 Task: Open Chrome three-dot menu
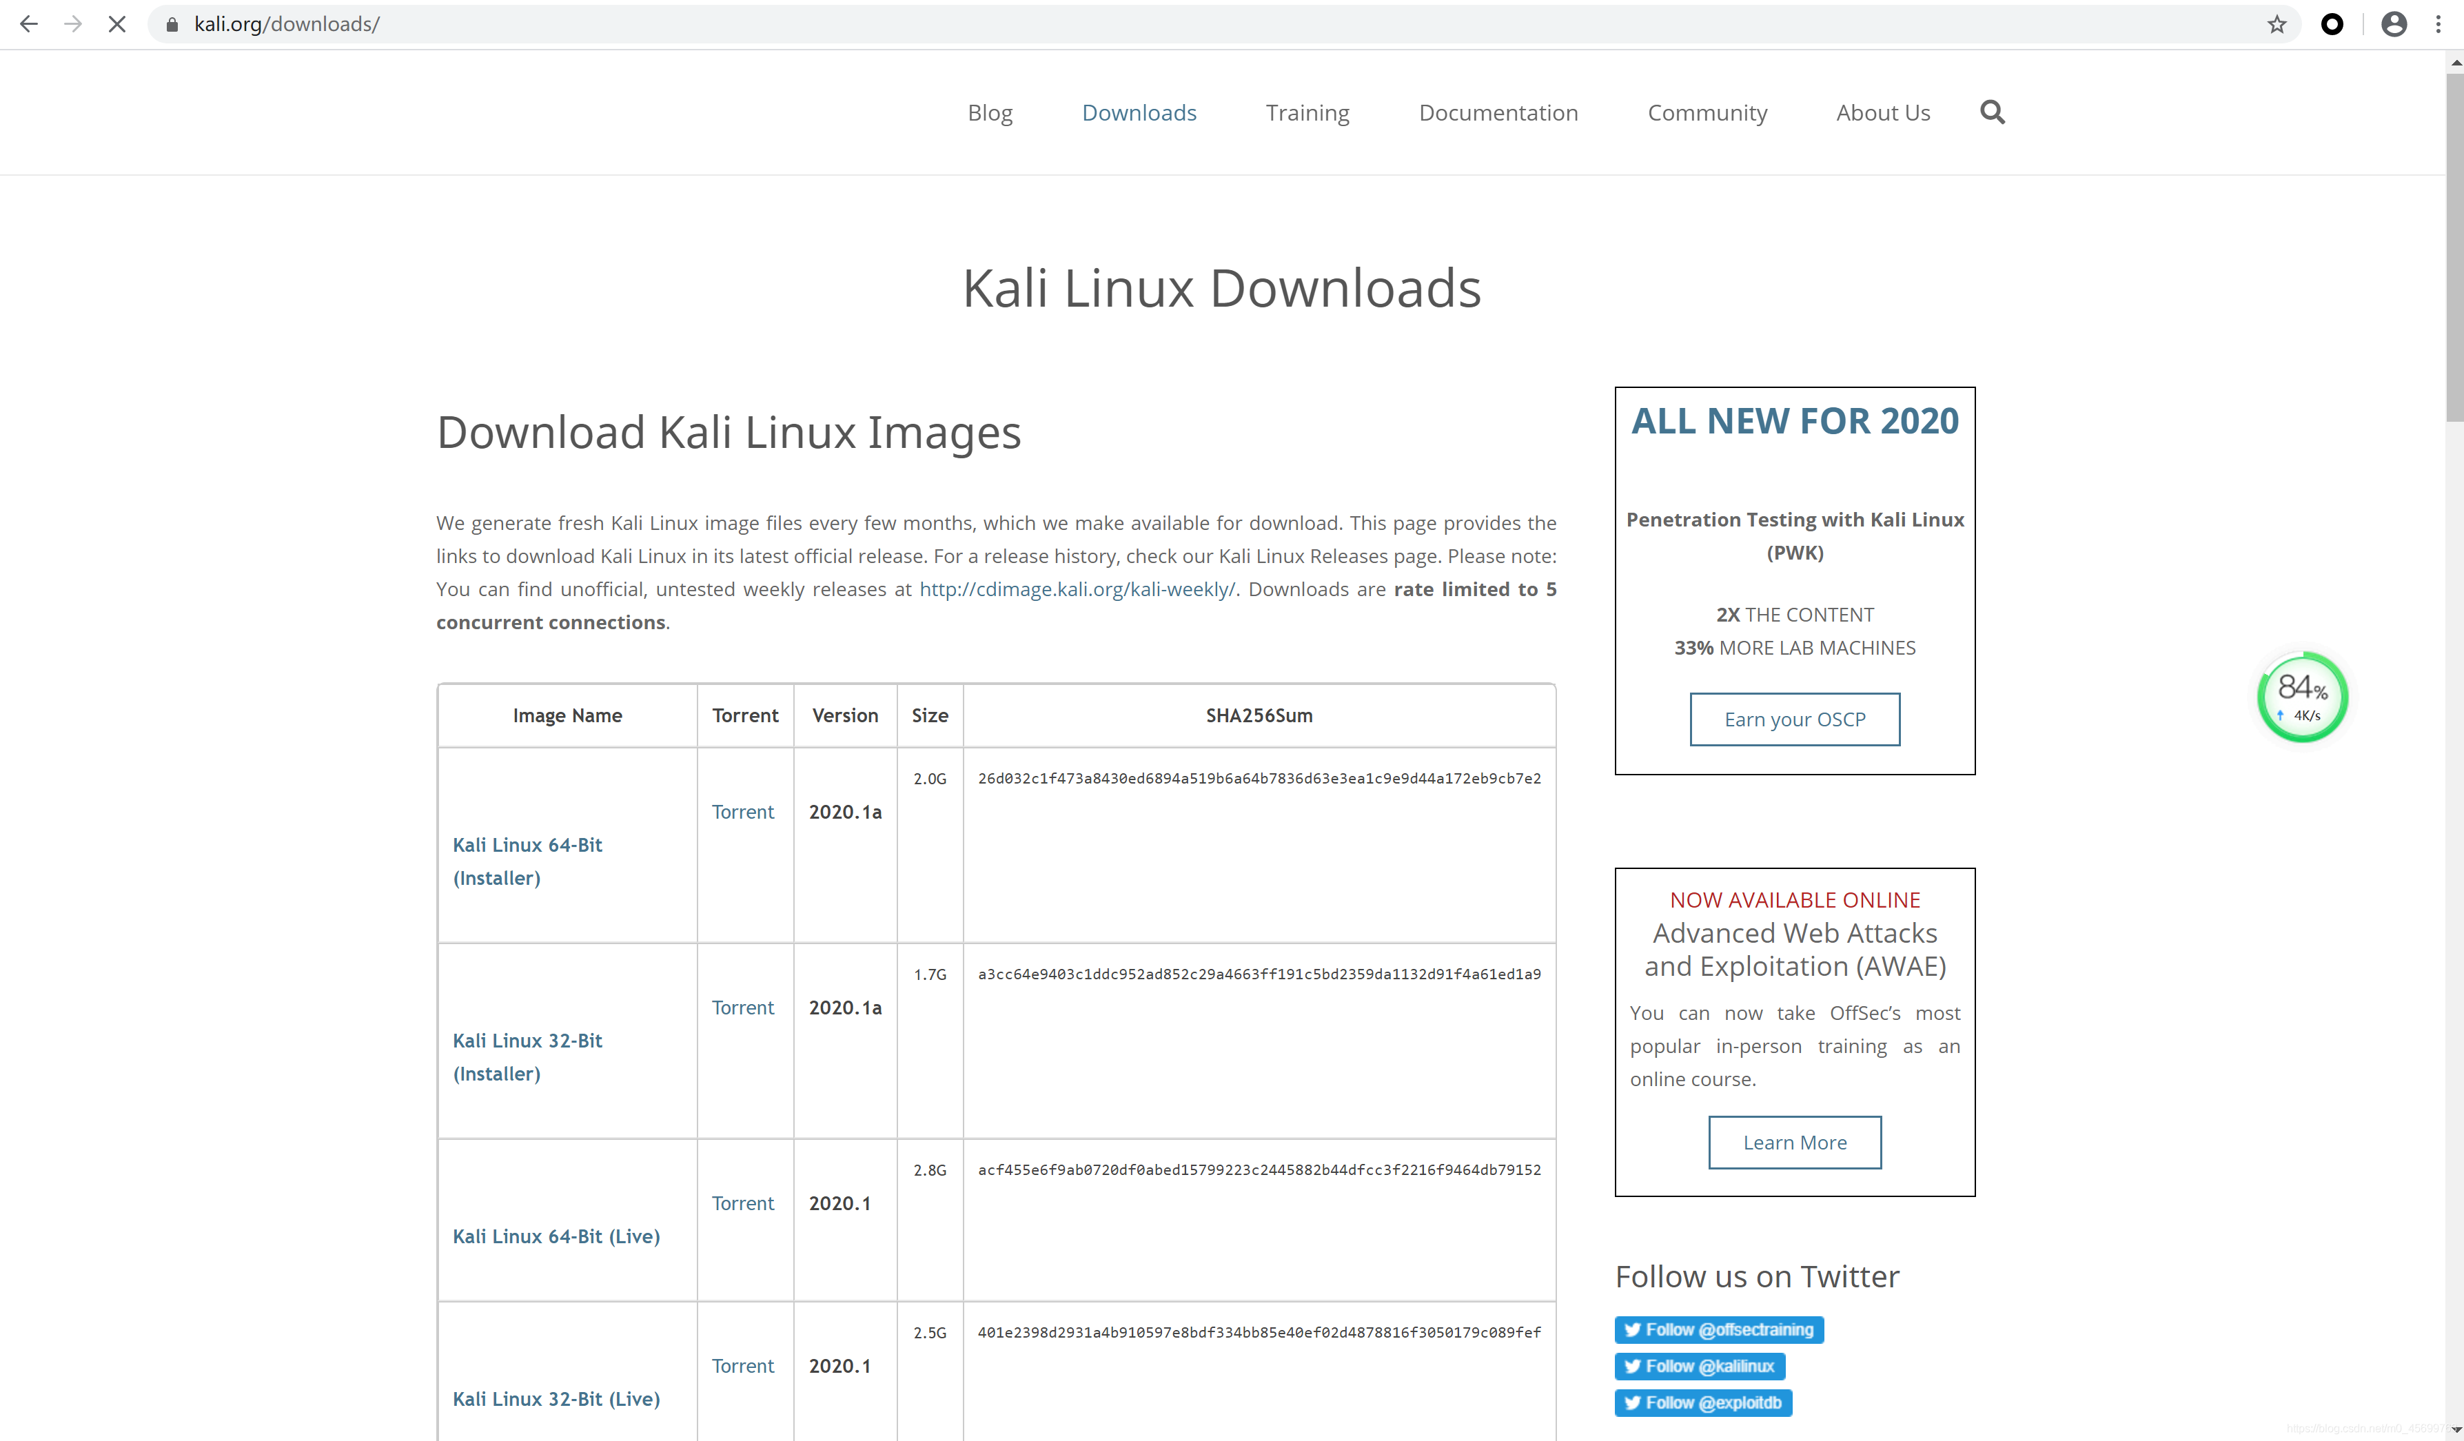tap(2438, 23)
